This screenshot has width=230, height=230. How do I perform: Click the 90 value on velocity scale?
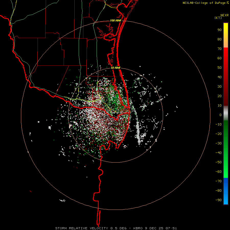coord(220,30)
